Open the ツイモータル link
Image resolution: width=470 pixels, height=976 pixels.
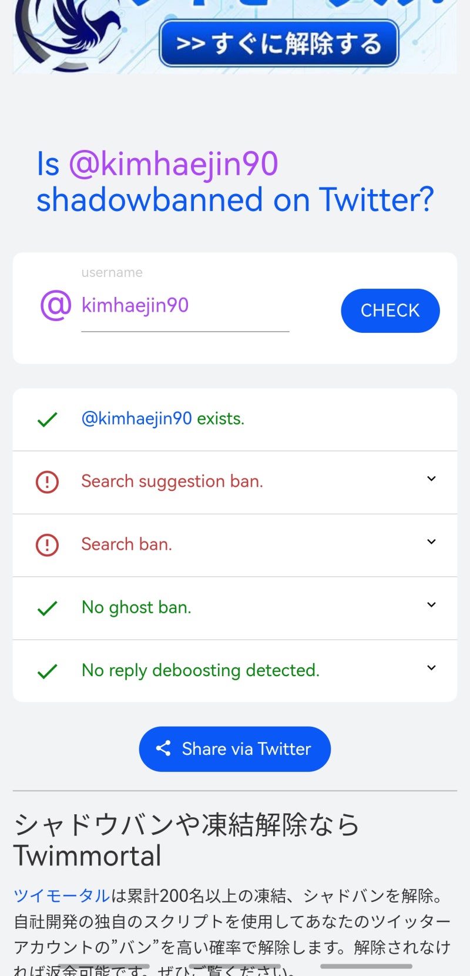(x=62, y=895)
